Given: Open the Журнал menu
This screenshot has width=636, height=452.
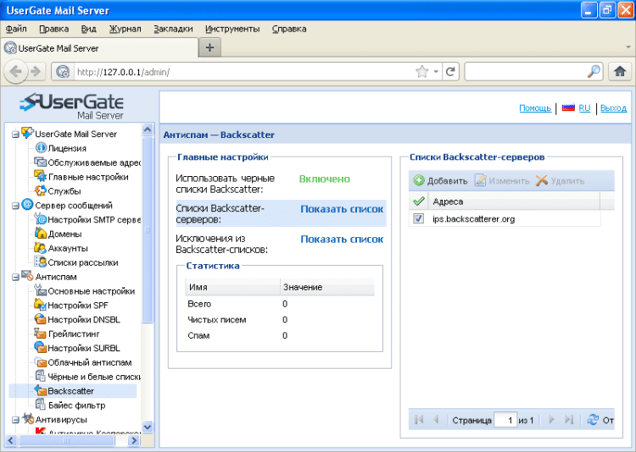Looking at the screenshot, I should click(x=125, y=29).
